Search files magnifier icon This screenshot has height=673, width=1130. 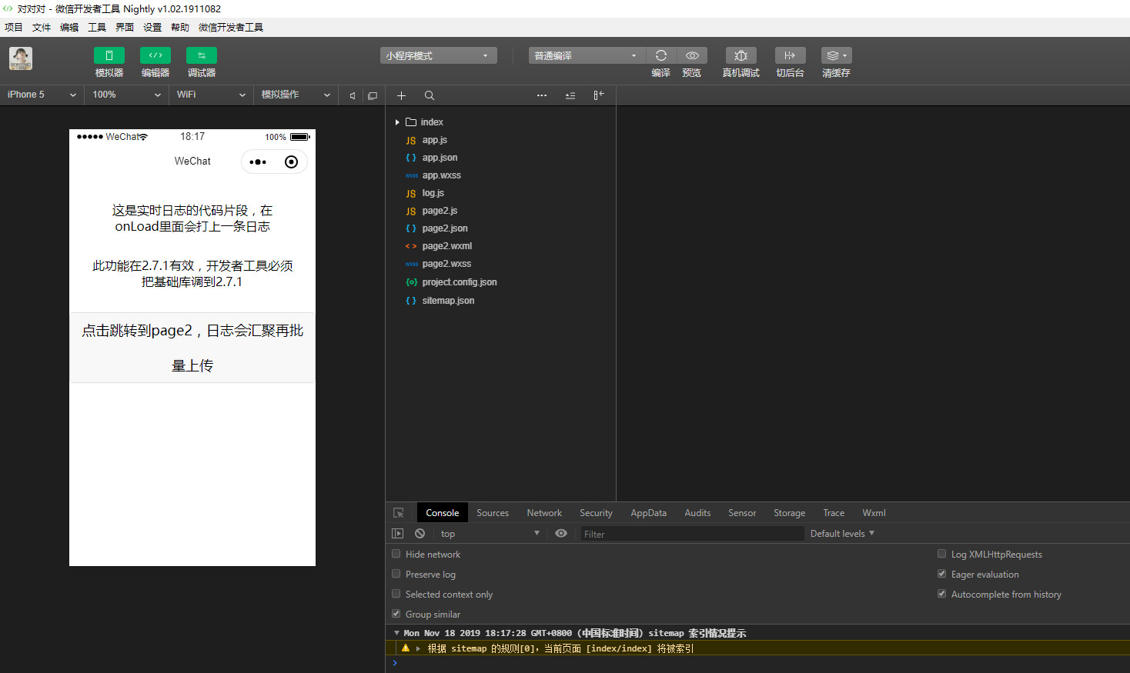[x=430, y=95]
